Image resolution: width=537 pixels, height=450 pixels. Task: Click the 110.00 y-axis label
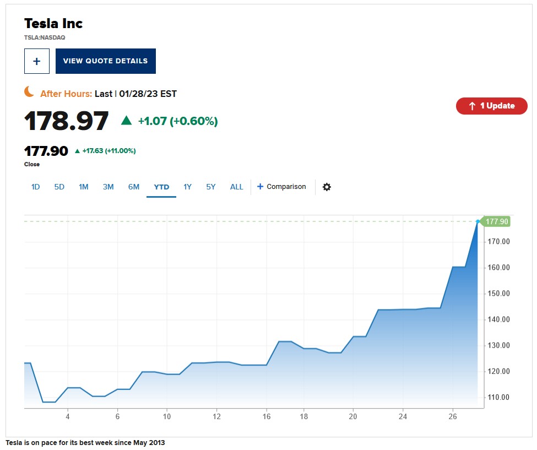coord(498,398)
